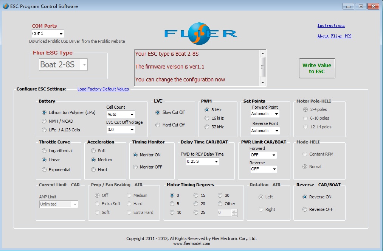Set Acceleration to Soft
The height and width of the screenshot is (251, 383).
98,151
